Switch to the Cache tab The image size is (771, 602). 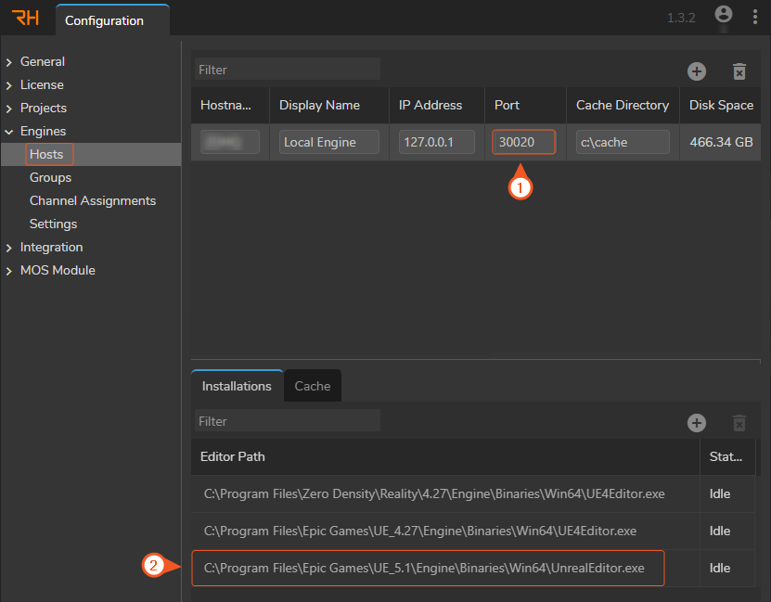point(313,386)
